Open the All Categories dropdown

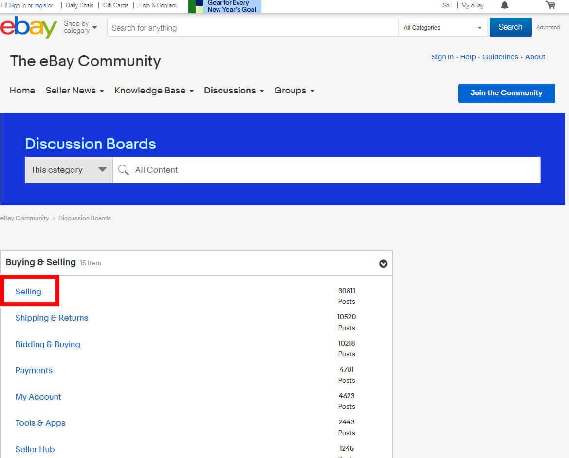[442, 28]
